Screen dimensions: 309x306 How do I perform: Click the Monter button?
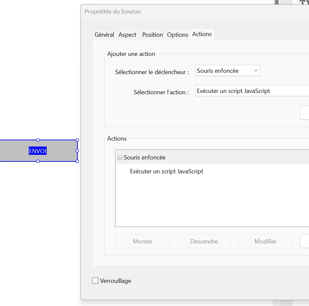tap(143, 241)
